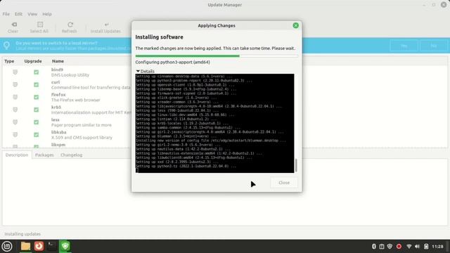Click the green Applying Changes close icon

coord(295,25)
